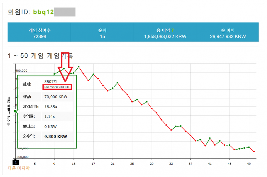Select the green chart point at game 17

(x=93, y=74)
